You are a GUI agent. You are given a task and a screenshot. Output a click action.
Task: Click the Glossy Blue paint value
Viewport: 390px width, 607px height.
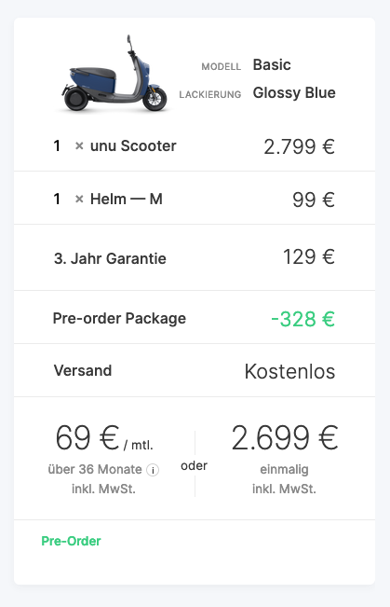pyautogui.click(x=294, y=93)
